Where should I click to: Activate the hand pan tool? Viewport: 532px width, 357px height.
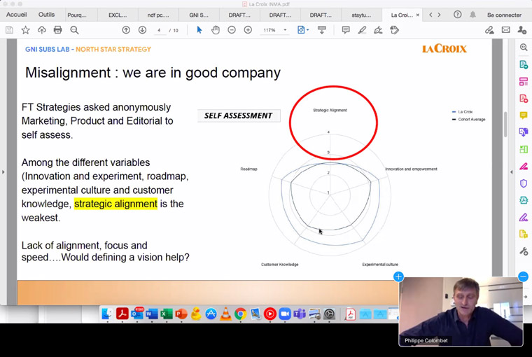pyautogui.click(x=216, y=30)
